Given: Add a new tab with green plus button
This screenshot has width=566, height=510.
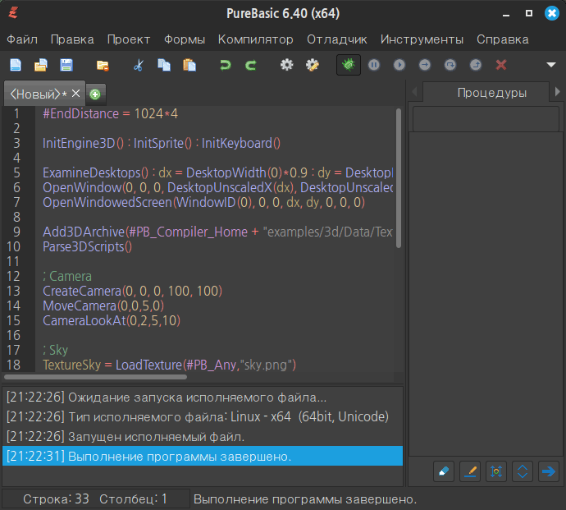Looking at the screenshot, I should click(95, 94).
